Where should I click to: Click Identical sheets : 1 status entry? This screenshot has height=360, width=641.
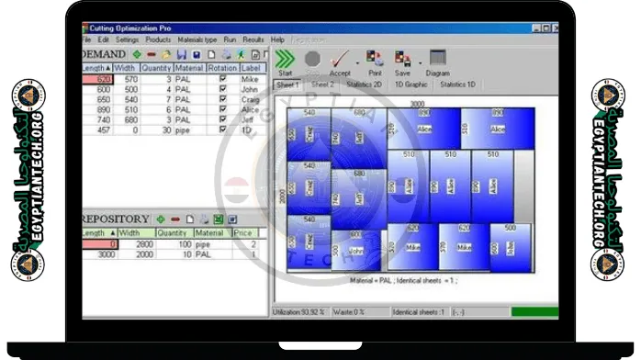coord(420,312)
